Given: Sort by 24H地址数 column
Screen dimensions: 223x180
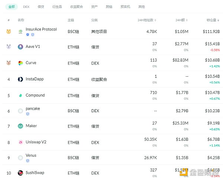Looking at the screenshot, I should pos(147,20).
